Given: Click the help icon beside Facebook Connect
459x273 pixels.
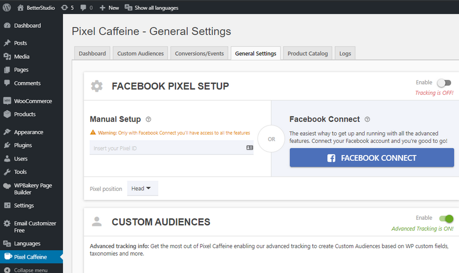Looking at the screenshot, I should 367,120.
